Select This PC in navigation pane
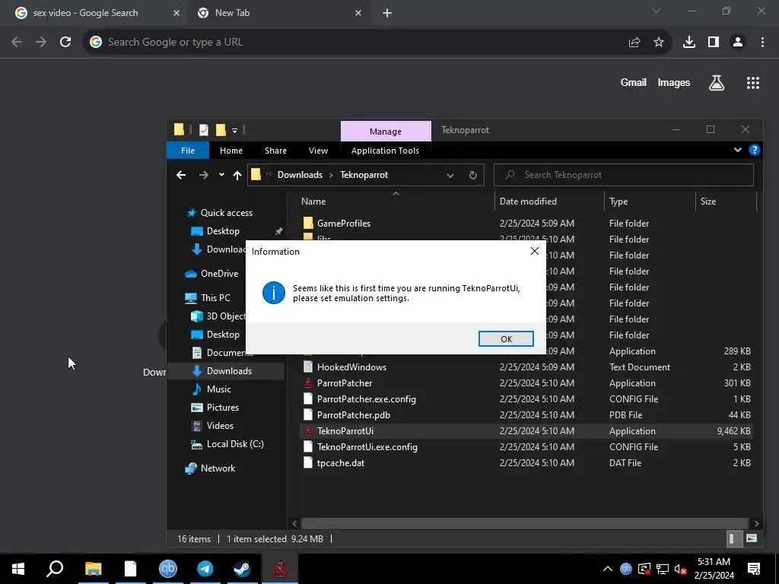Image resolution: width=779 pixels, height=584 pixels. [x=215, y=298]
